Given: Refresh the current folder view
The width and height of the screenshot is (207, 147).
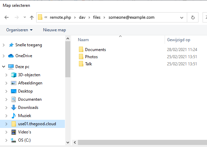Looking at the screenshot, I should coord(193,17).
